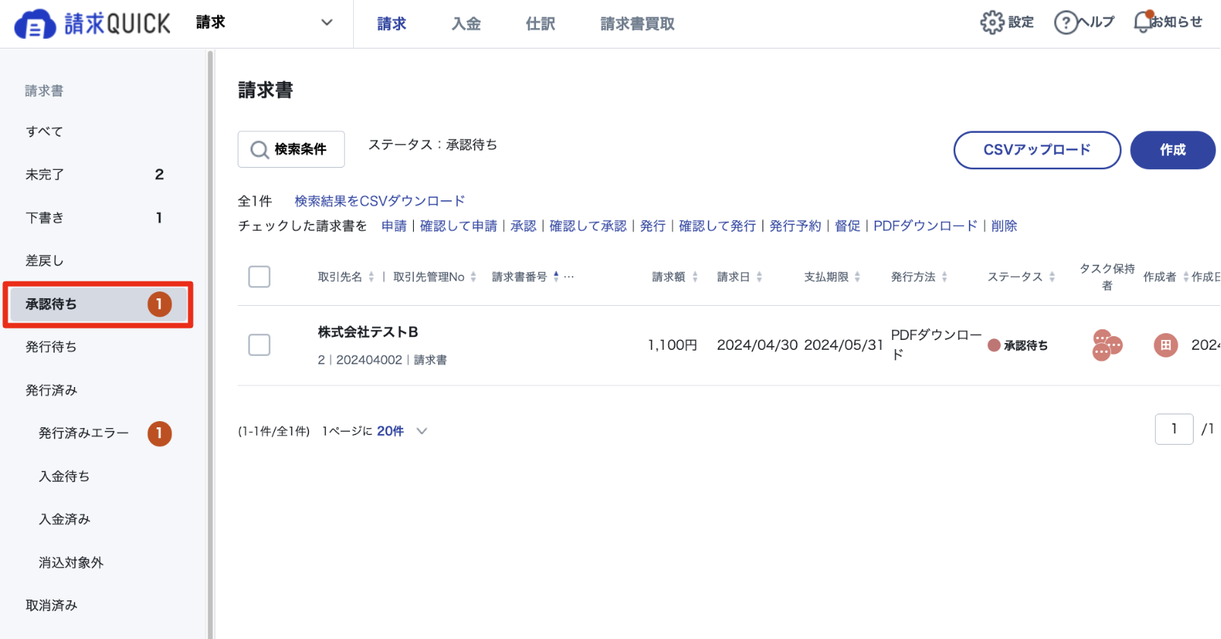Screen dimensions: 1221x639
Task: Switch to the 仕訳 top tab
Action: coord(541,24)
